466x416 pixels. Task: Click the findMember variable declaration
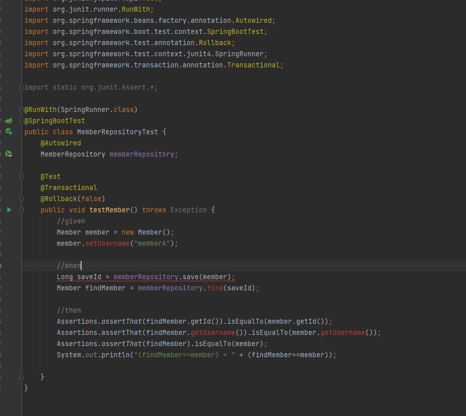point(105,288)
